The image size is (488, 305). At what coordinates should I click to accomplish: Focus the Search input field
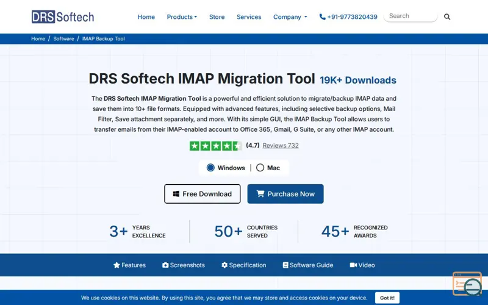pos(411,16)
